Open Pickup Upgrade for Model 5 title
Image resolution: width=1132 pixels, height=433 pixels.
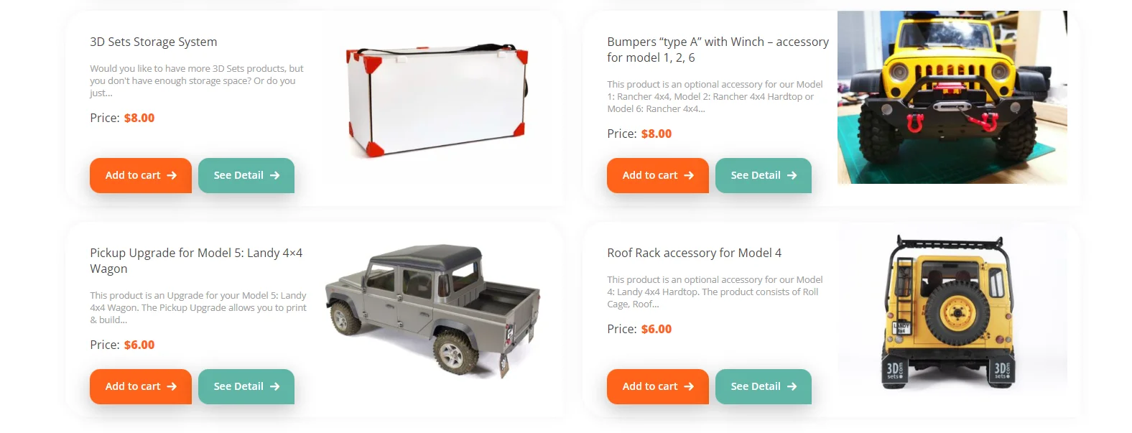pos(196,261)
